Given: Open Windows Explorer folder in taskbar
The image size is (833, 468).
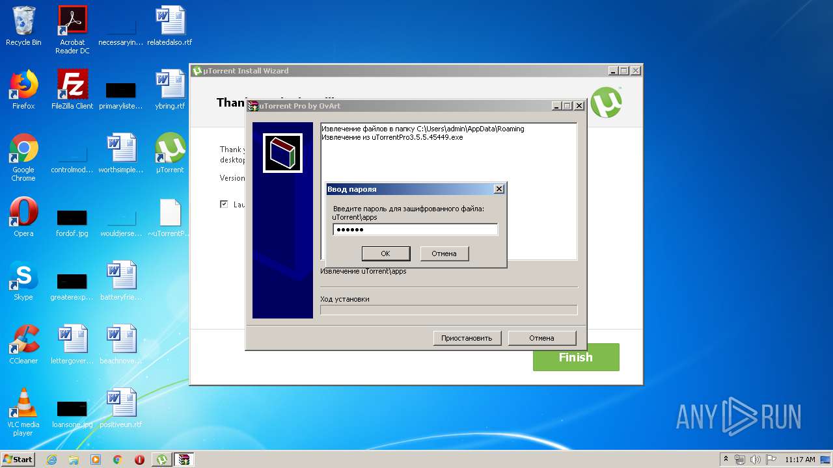Looking at the screenshot, I should pos(74,460).
